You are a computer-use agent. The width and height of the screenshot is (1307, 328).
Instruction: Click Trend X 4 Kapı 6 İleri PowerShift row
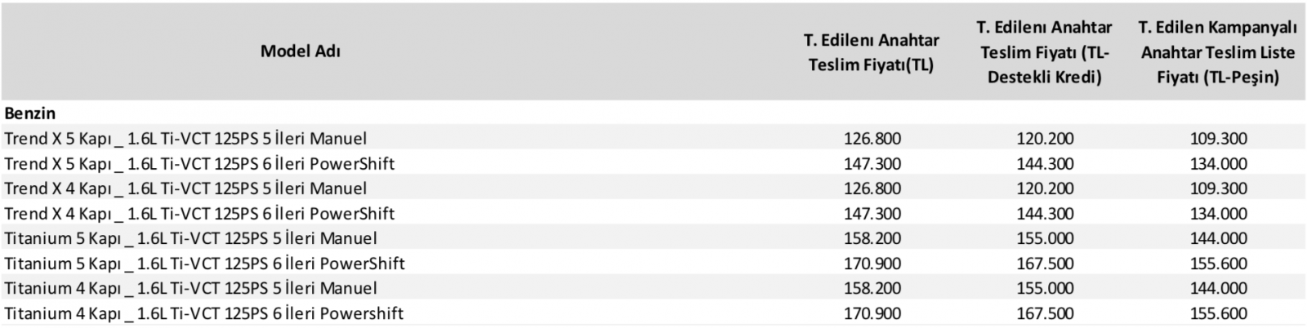tap(653, 214)
